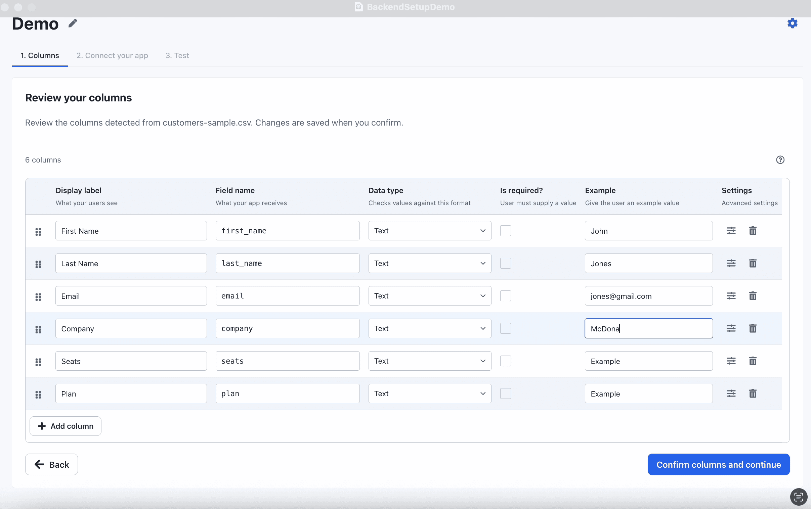The height and width of the screenshot is (509, 811).
Task: Click the jones@gmail.com example field
Action: click(649, 296)
